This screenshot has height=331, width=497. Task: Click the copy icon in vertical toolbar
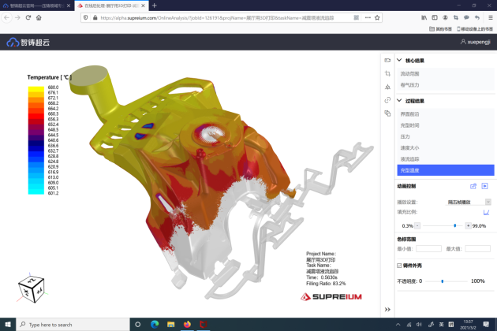pyautogui.click(x=387, y=113)
